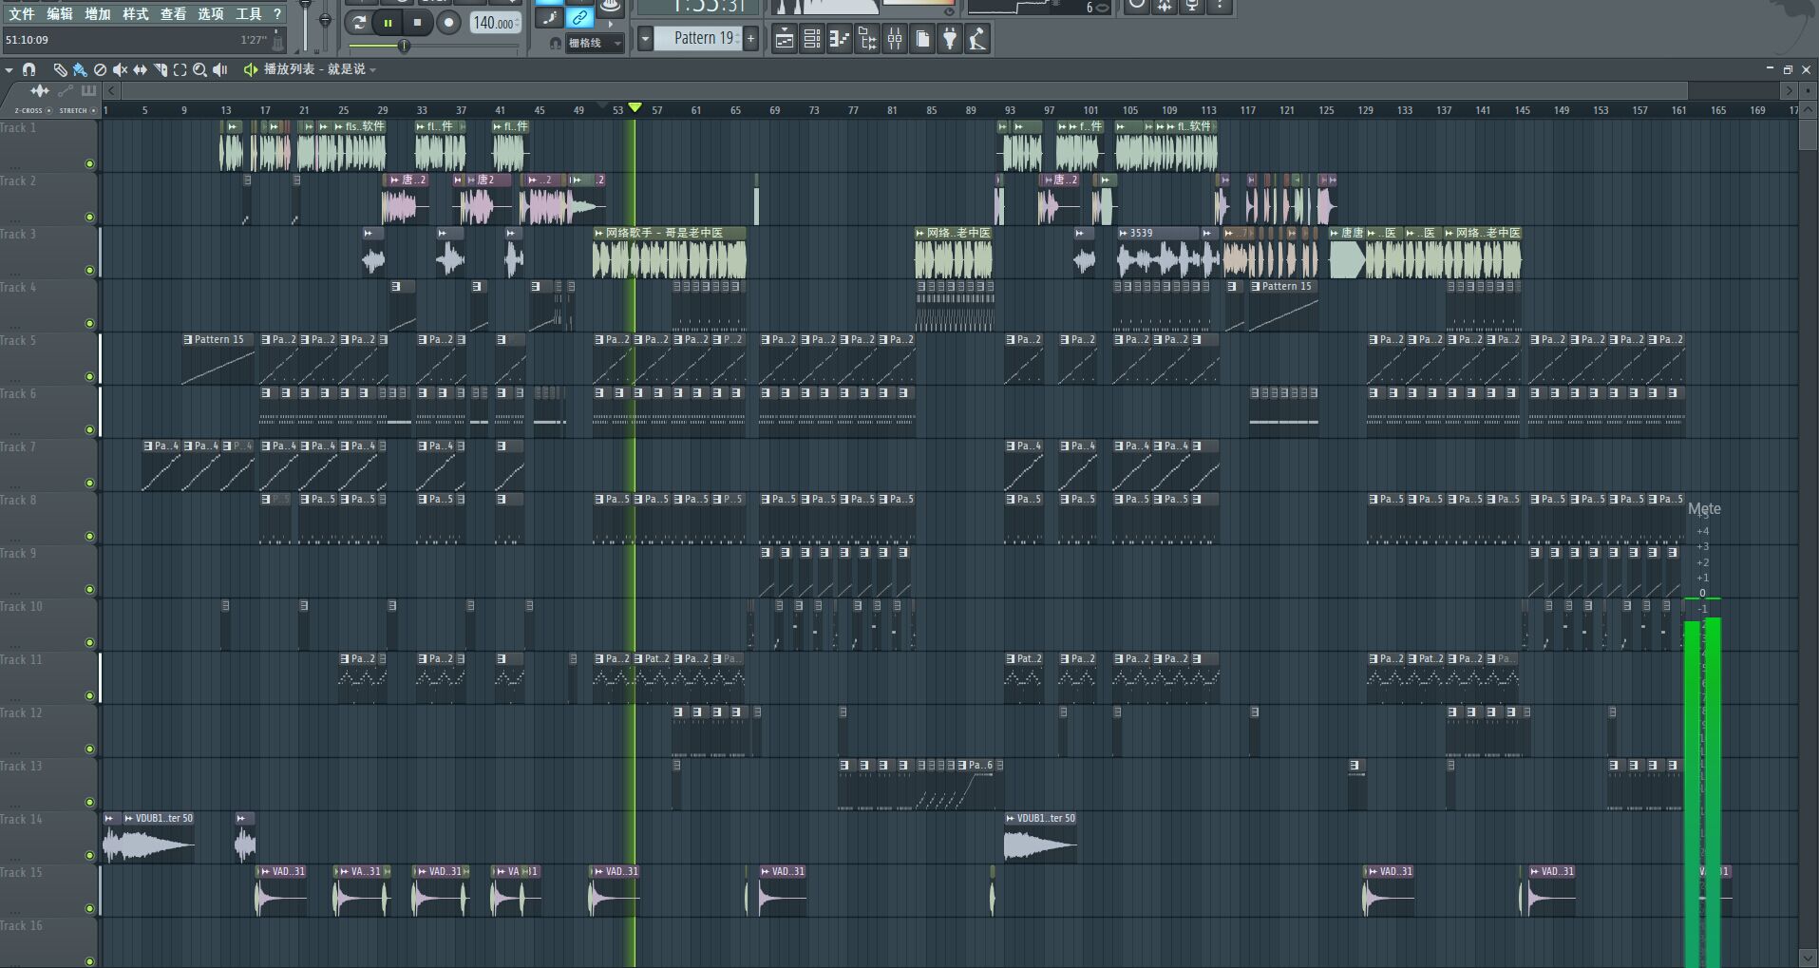Open the 工具 menu
The image size is (1819, 968).
(x=249, y=13)
